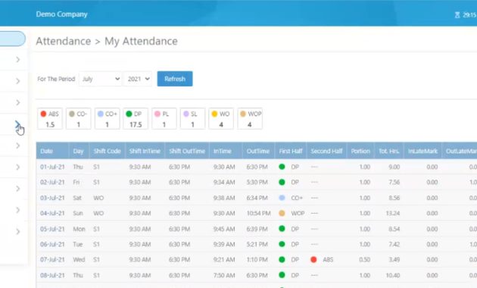Click the 1:10 PM OutTime cell
Screen dimensions: 477x288
(257, 260)
